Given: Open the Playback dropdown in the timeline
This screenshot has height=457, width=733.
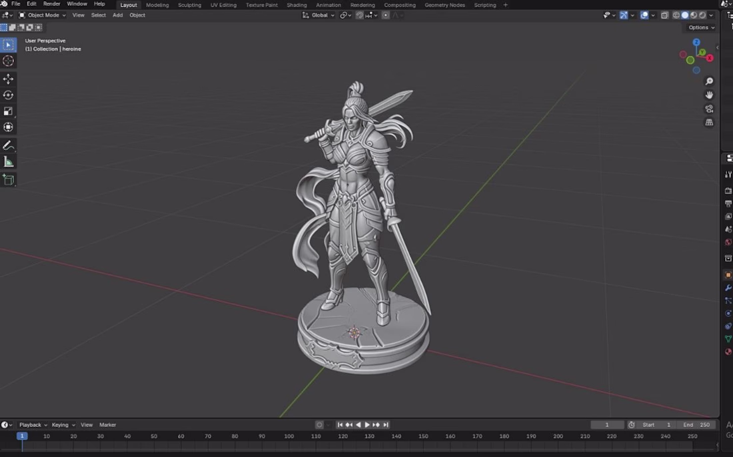Looking at the screenshot, I should pos(33,425).
